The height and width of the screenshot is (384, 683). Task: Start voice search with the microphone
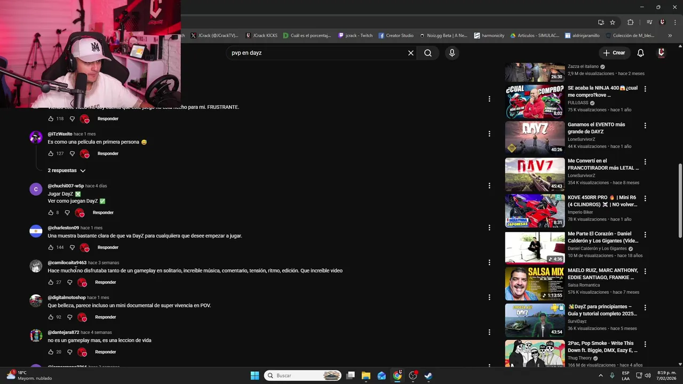click(x=452, y=53)
